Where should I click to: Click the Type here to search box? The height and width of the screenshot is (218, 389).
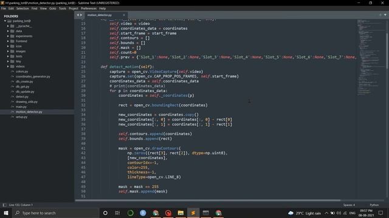coord(55,213)
